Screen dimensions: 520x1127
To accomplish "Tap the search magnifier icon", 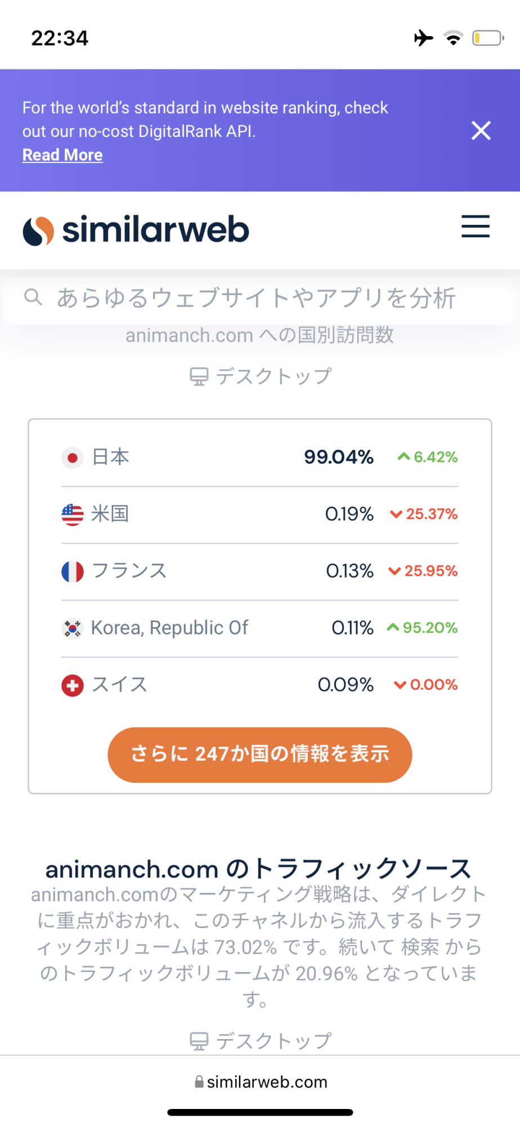I will click(33, 297).
